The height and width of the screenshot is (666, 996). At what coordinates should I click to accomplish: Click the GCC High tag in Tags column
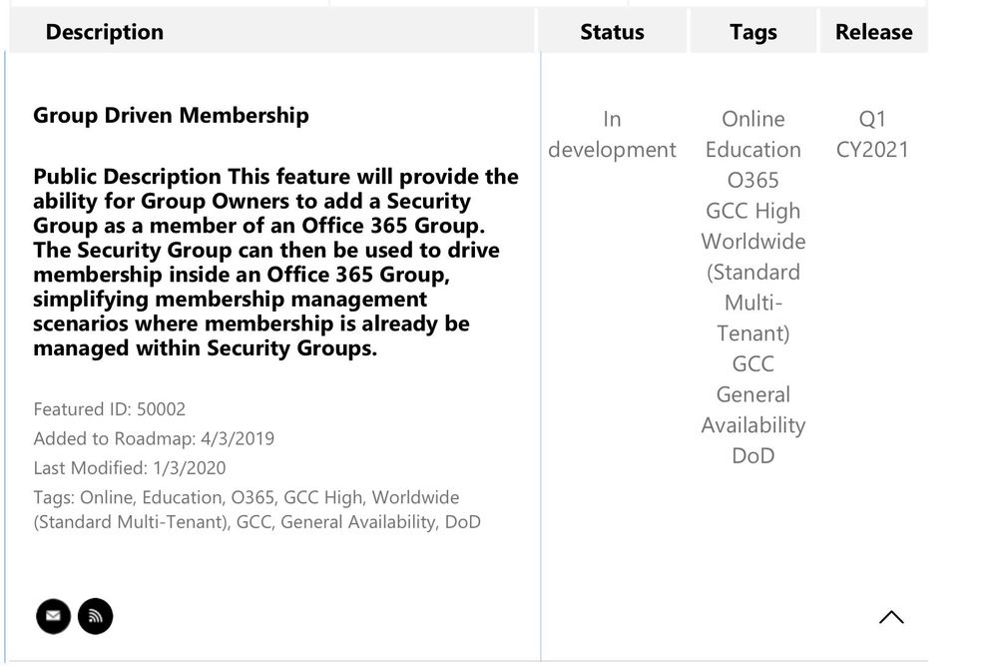(752, 211)
